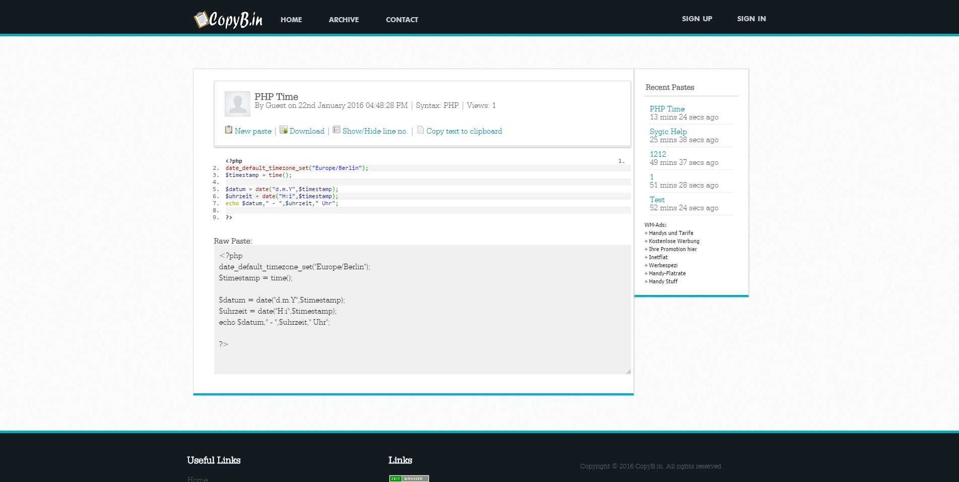The height and width of the screenshot is (482, 959).
Task: Select HOME in the navigation bar
Action: pos(291,20)
